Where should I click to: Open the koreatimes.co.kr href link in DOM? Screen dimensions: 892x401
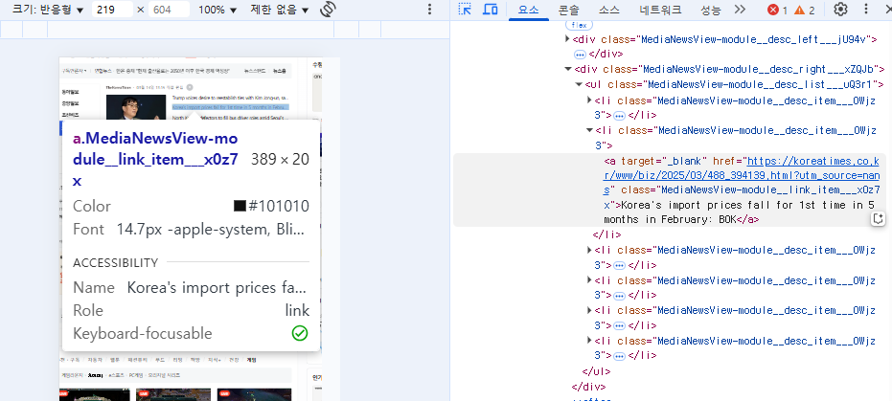point(742,175)
